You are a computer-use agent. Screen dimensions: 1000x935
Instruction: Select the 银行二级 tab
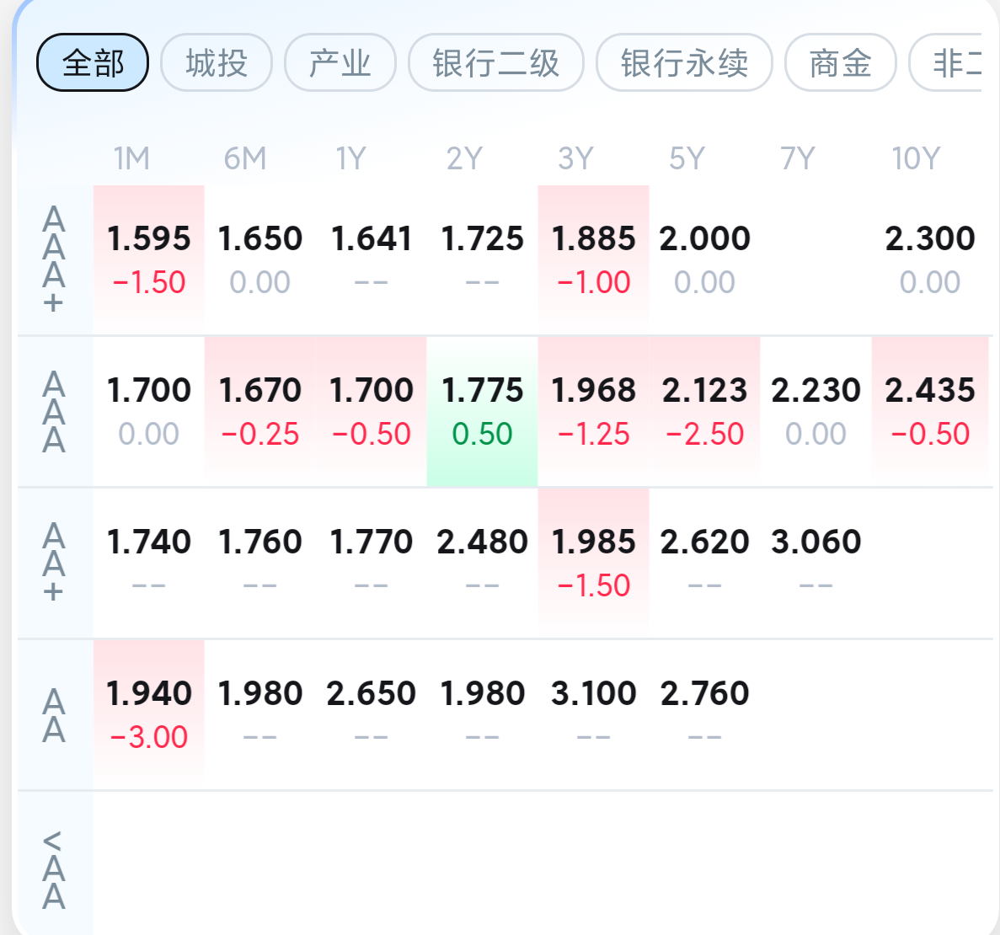[496, 62]
